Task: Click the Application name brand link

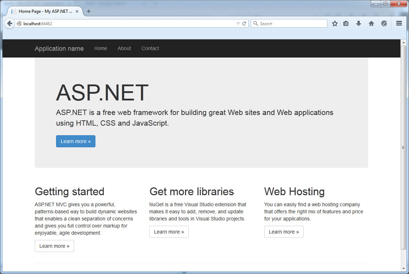Action: (x=59, y=49)
